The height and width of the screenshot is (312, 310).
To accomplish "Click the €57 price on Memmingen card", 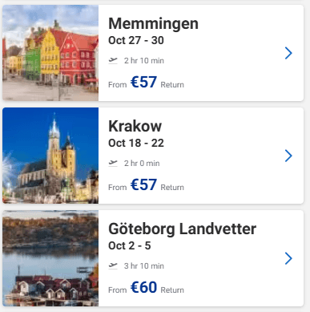I will pyautogui.click(x=143, y=82).
